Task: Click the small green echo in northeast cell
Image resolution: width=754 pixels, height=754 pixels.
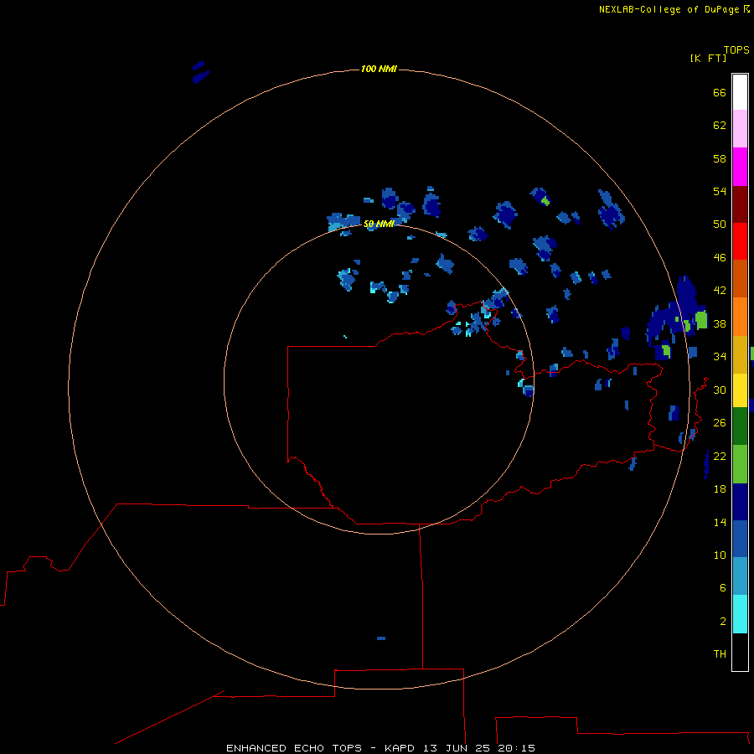Action: (545, 200)
